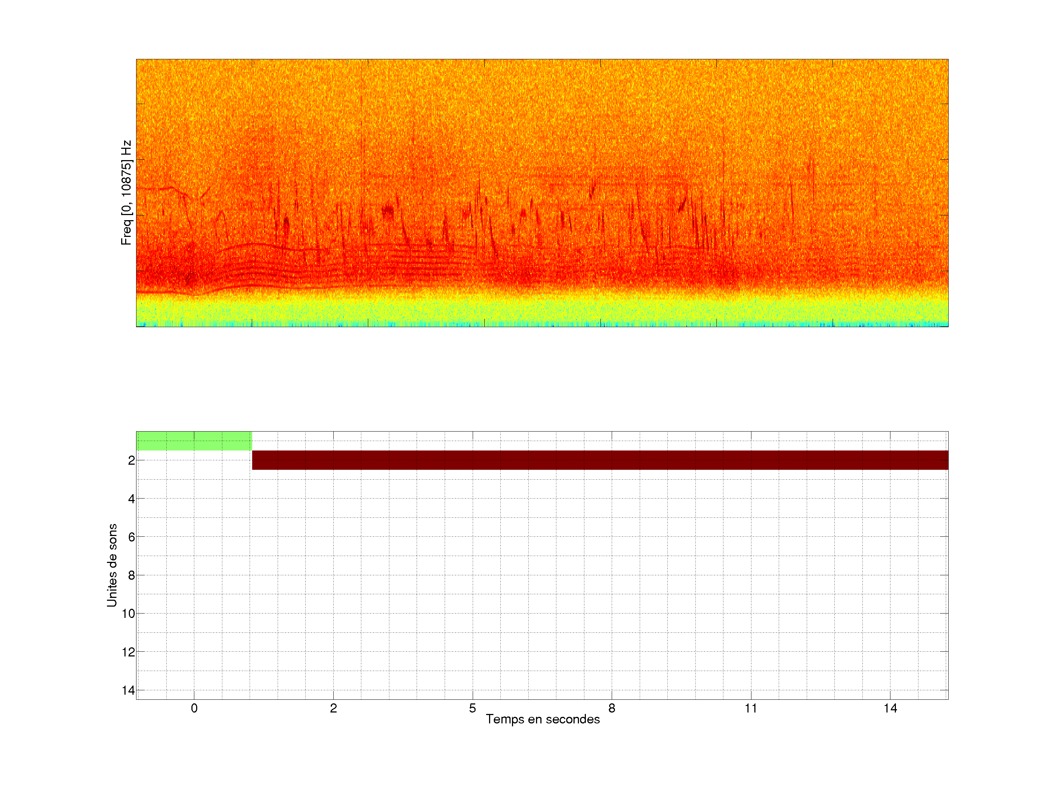Click the y-axis tick label 8
The height and width of the screenshot is (786, 1048).
[x=131, y=575]
